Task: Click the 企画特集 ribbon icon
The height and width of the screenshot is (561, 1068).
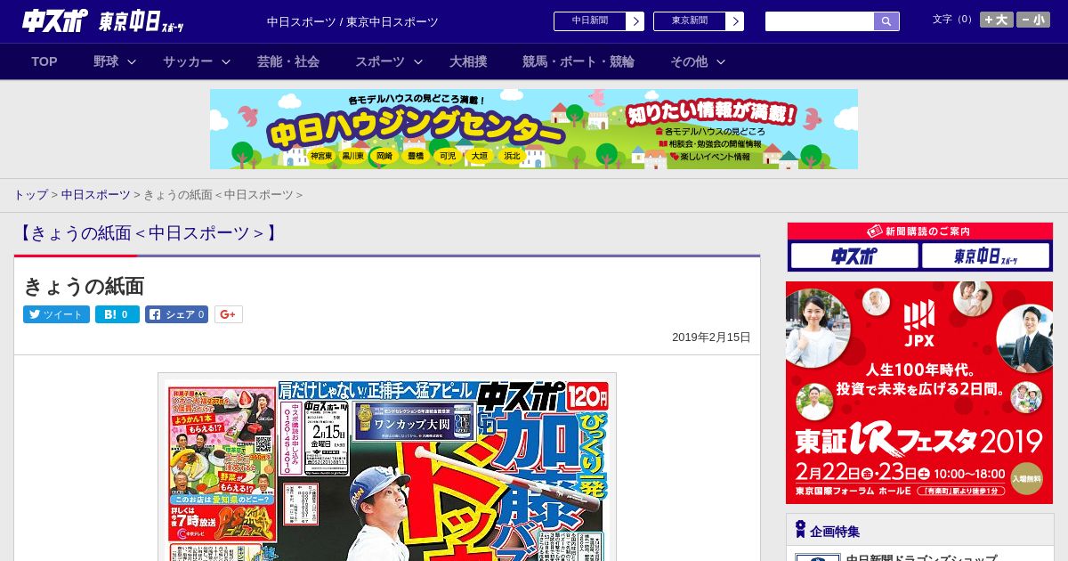Action: click(800, 530)
